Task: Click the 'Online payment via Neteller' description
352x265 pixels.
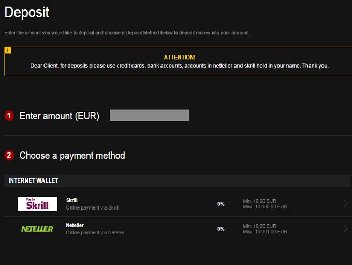Action: (x=95, y=233)
